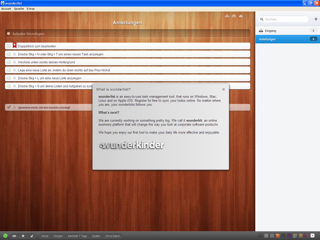This screenshot has width=320, height=240.
Task: Select the purple background swatch
Action: coord(289,236)
